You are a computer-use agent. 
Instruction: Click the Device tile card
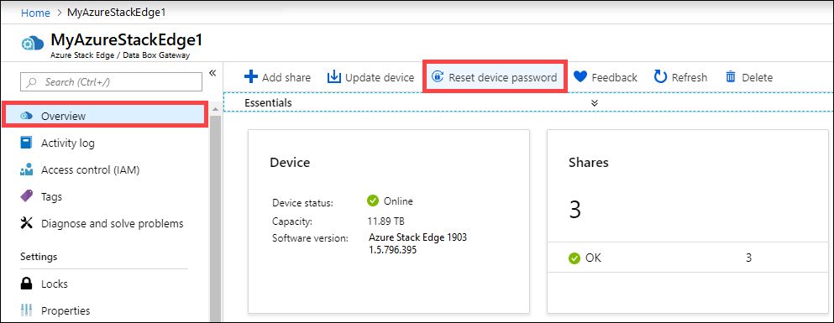[x=389, y=221]
